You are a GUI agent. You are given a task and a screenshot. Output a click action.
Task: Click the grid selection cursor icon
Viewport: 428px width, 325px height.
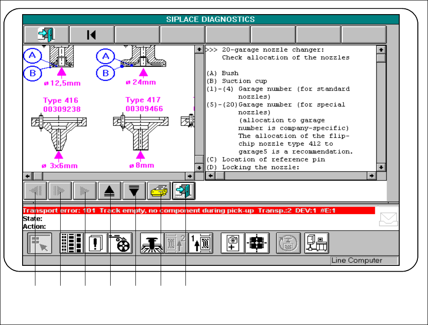(39, 243)
